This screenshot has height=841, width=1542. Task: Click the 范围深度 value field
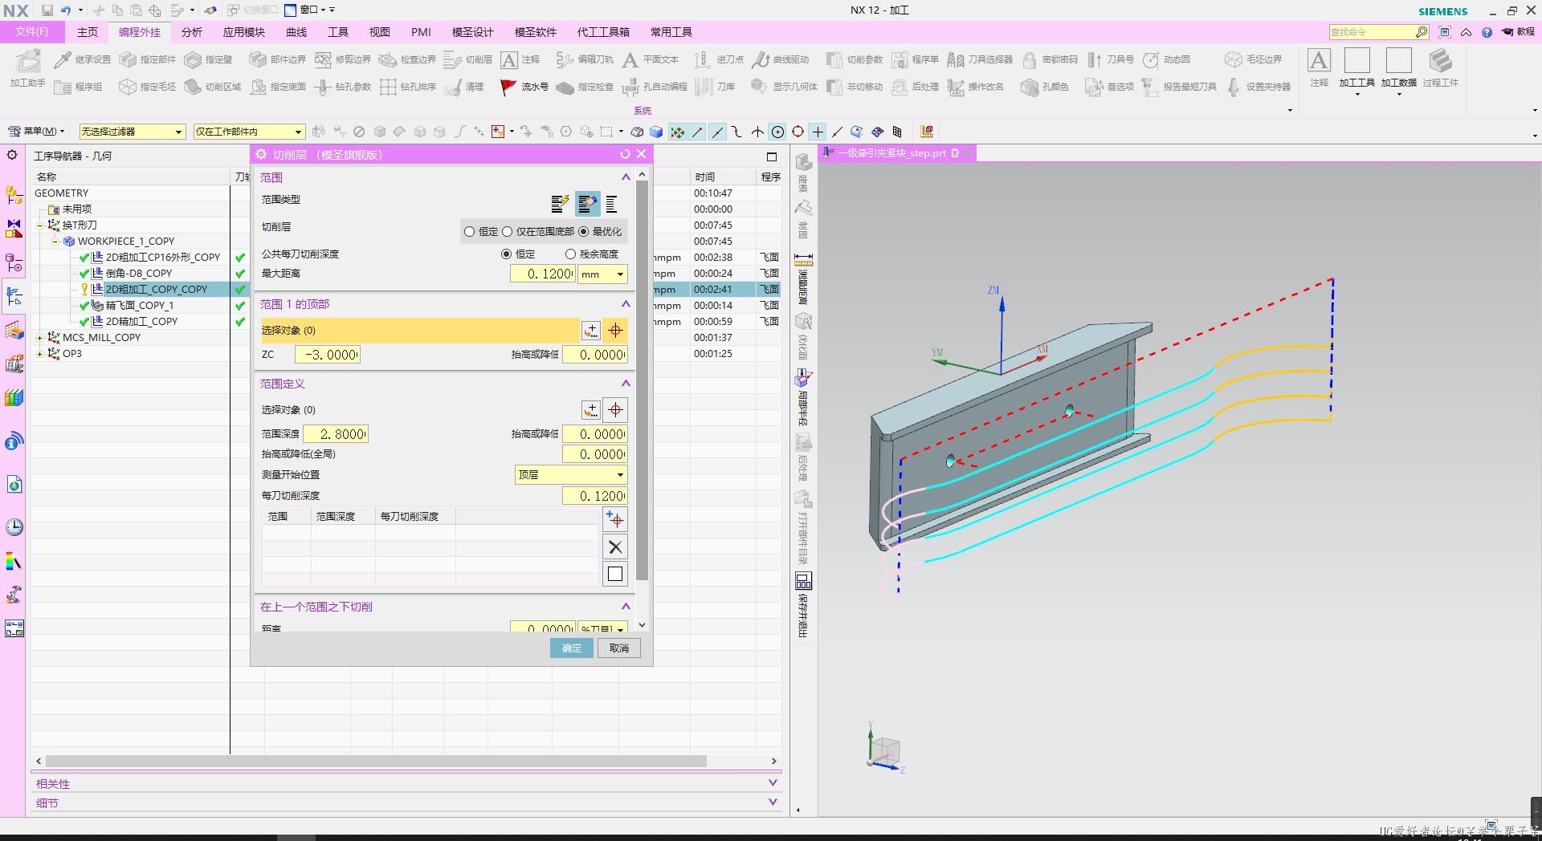[336, 434]
